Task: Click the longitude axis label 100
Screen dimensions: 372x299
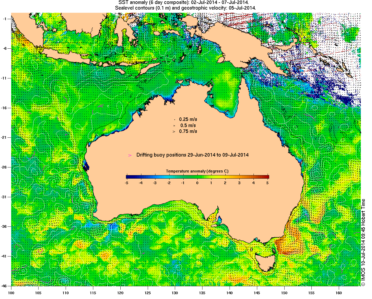Action: [11, 293]
